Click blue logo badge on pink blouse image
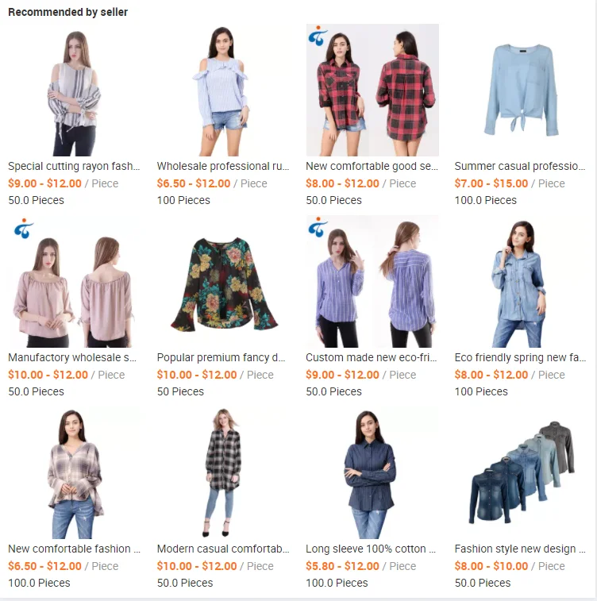 24,229
